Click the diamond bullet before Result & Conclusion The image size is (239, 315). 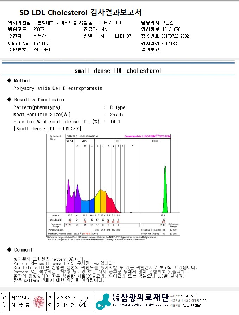point(9,99)
